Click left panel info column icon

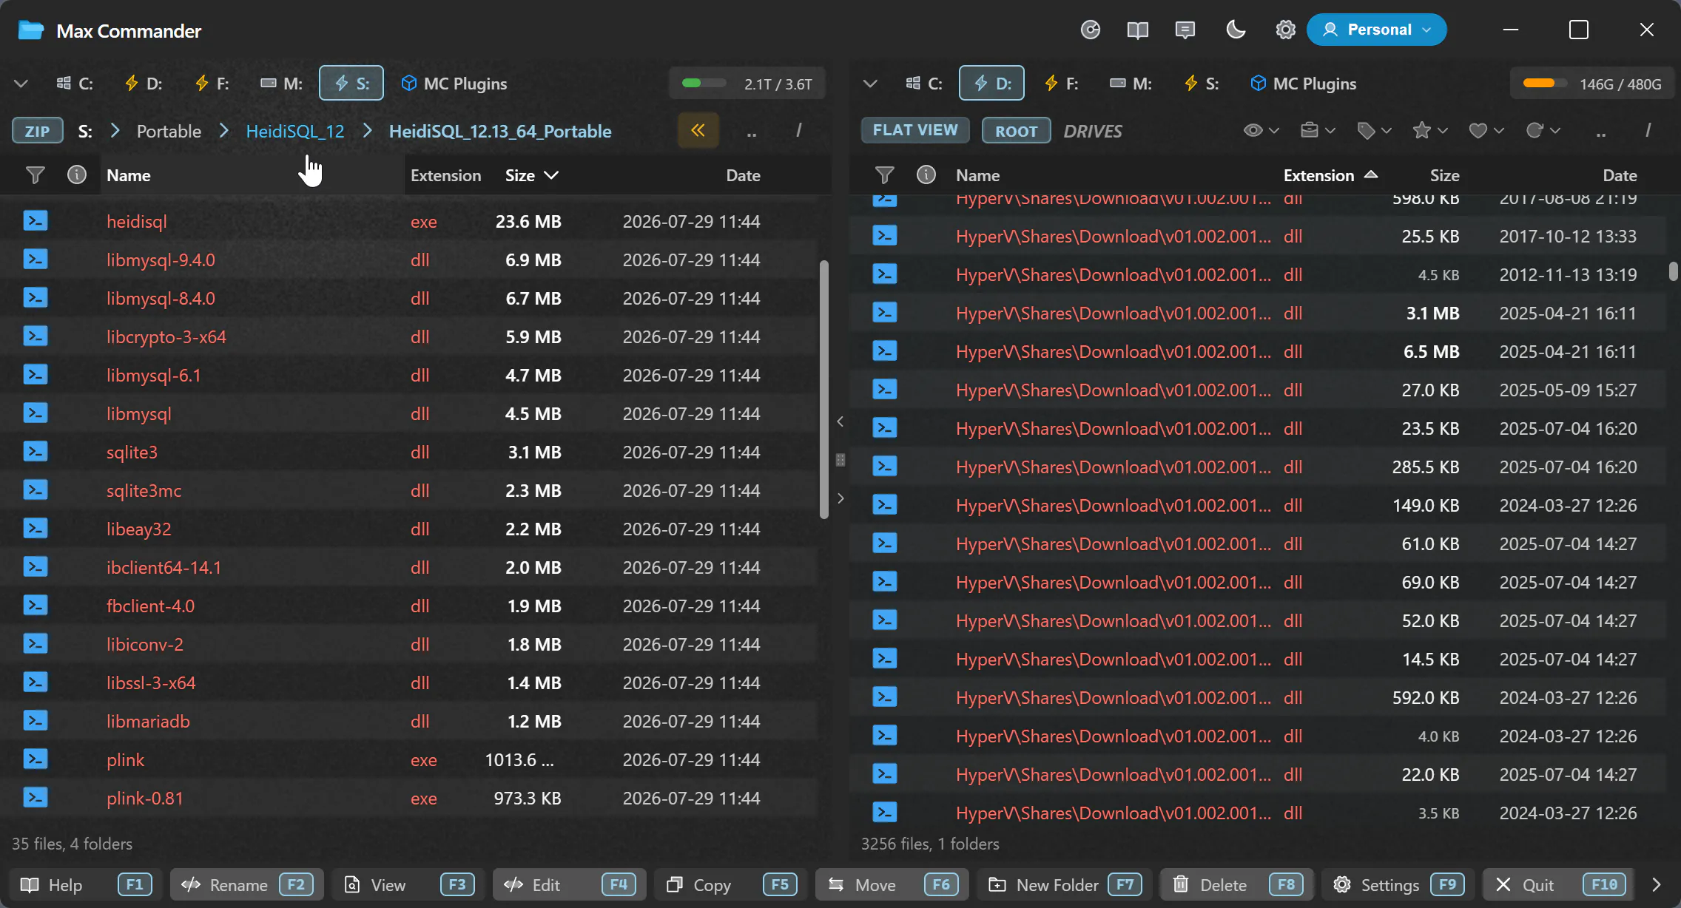(77, 175)
